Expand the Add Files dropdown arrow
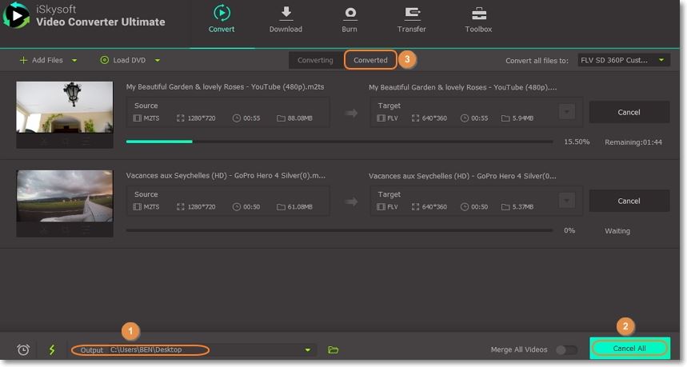Image resolution: width=687 pixels, height=367 pixels. point(74,60)
